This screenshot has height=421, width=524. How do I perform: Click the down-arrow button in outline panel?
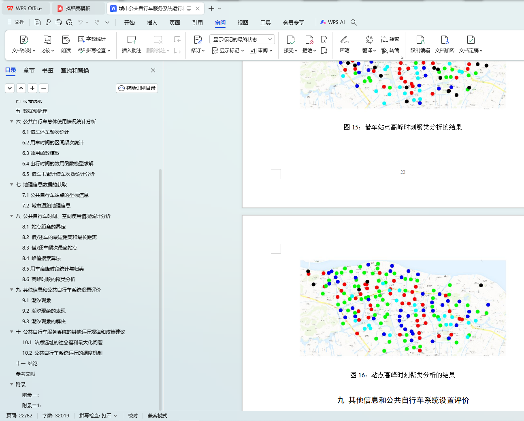(10, 88)
